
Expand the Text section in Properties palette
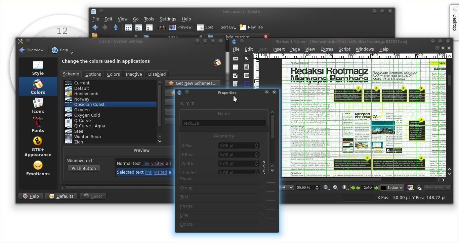(184, 197)
